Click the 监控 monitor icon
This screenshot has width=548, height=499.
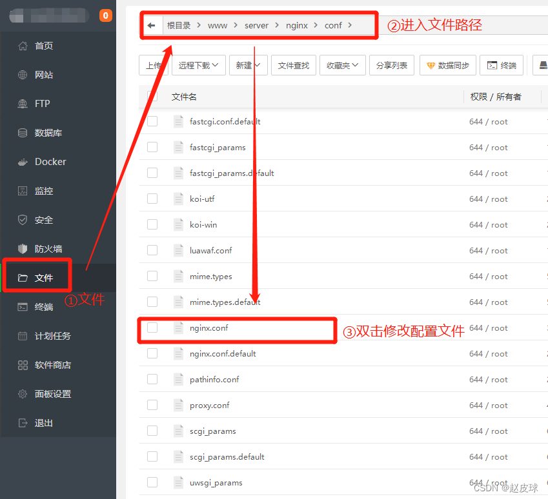23,191
